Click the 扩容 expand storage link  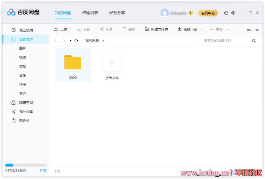(43, 171)
